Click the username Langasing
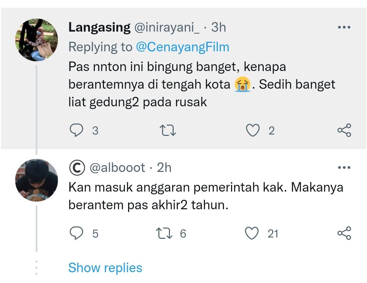Image resolution: width=367 pixels, height=283 pixels. tap(99, 27)
